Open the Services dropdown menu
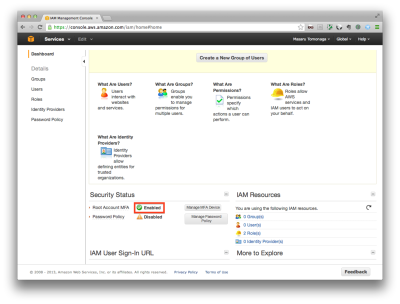Screen dimensions: 400x304 pyautogui.click(x=54, y=39)
